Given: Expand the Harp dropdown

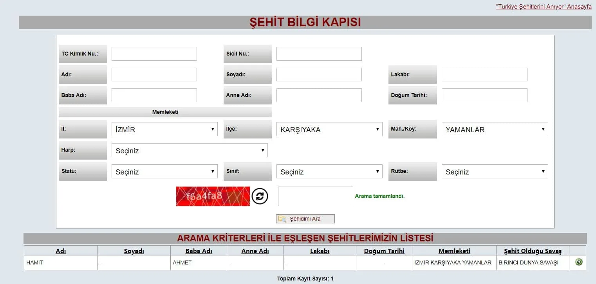Looking at the screenshot, I should 190,151.
